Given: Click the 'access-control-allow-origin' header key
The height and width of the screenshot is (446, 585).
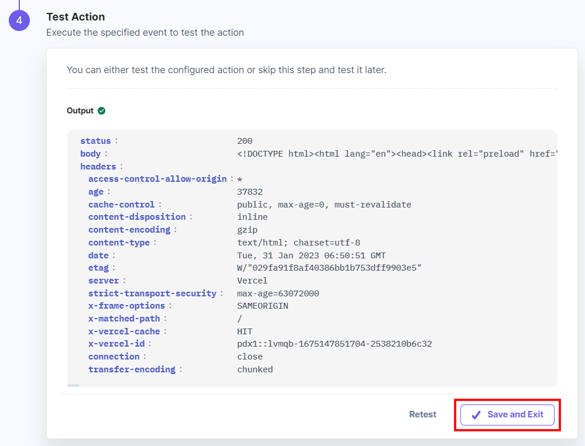Looking at the screenshot, I should tap(157, 179).
